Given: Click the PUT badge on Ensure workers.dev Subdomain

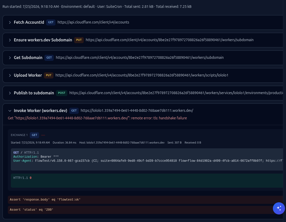Looking at the screenshot, I should [x=79, y=40].
